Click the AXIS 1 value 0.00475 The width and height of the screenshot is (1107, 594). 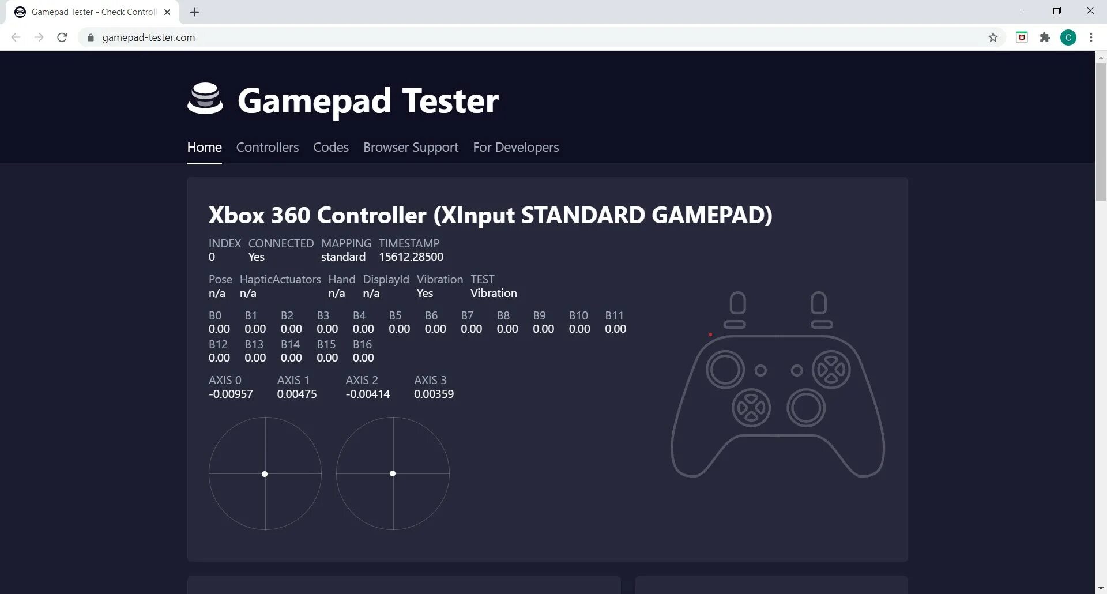tap(297, 394)
